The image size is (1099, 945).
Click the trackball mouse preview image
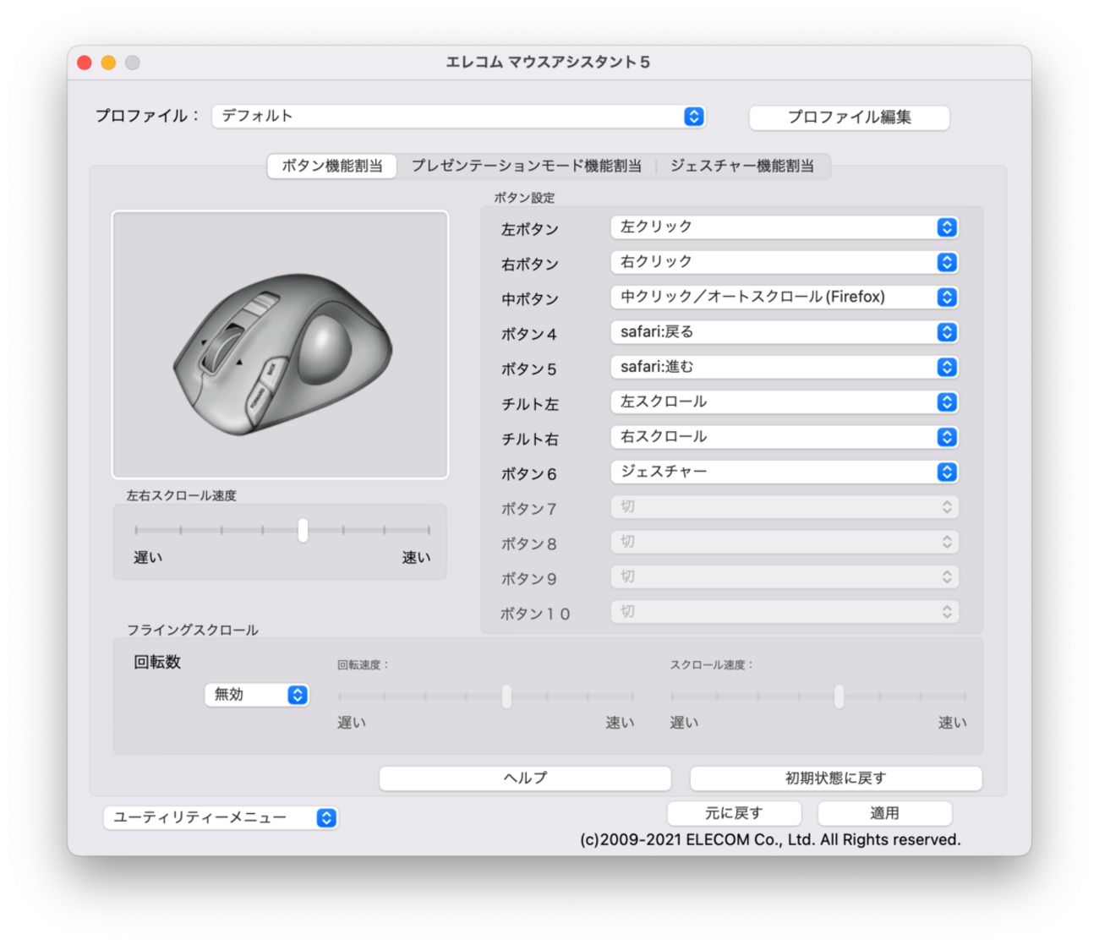coord(280,345)
